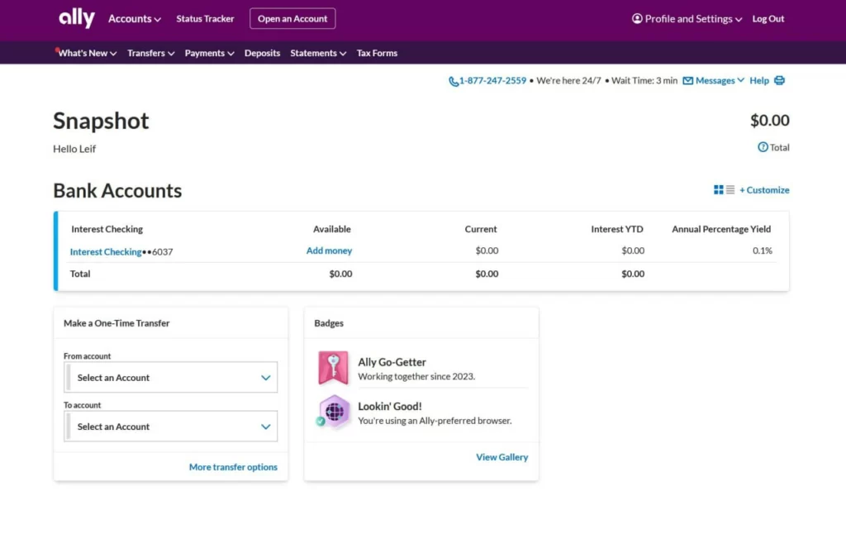Screen dimensions: 846x539
Task: Click the question mark icon beside Total
Action: coord(763,147)
